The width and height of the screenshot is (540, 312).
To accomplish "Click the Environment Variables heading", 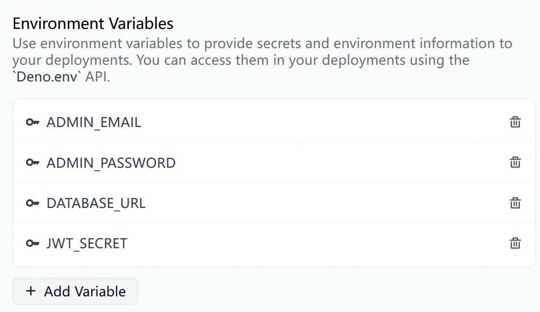I will (x=93, y=23).
